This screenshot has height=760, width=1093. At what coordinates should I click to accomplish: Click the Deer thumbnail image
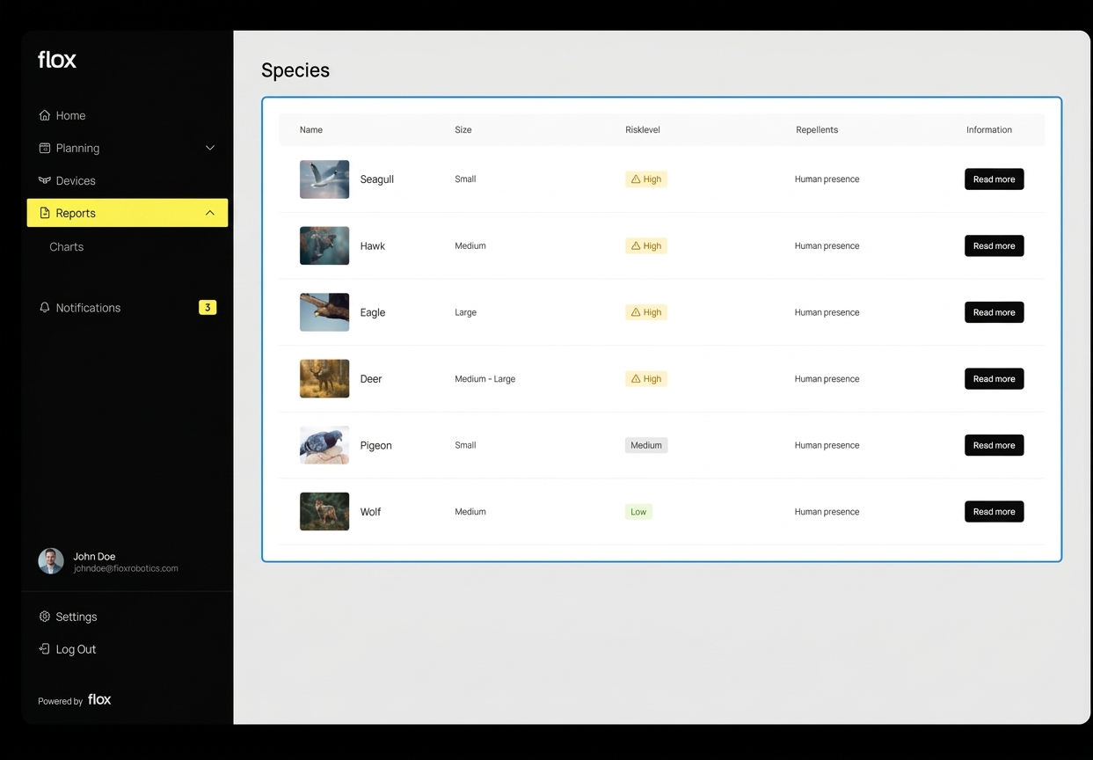(x=324, y=379)
